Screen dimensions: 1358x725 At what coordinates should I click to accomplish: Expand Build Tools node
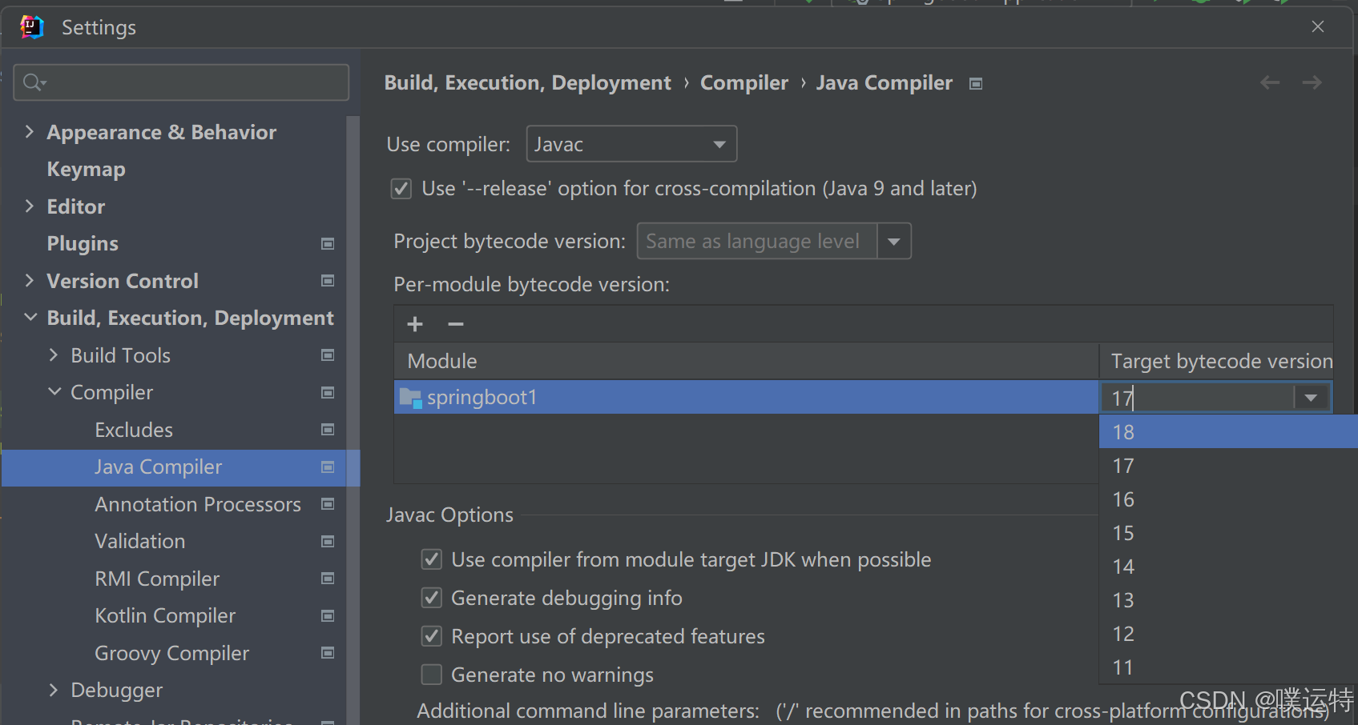click(54, 355)
